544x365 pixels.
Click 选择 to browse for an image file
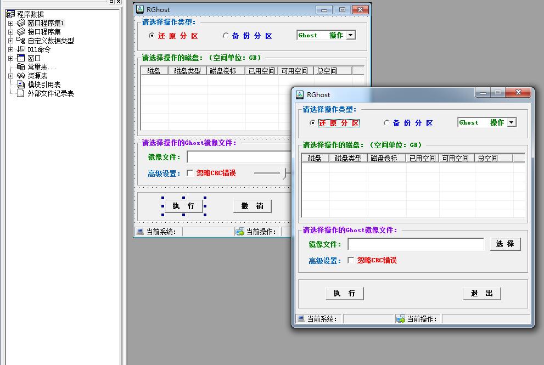[x=505, y=244]
